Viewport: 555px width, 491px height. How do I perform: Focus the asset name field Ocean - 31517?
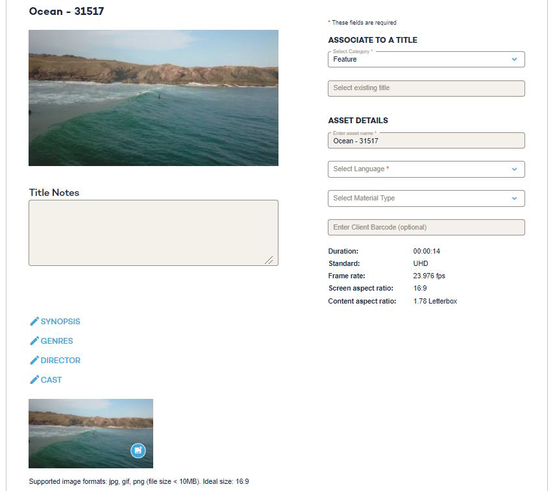(x=426, y=141)
